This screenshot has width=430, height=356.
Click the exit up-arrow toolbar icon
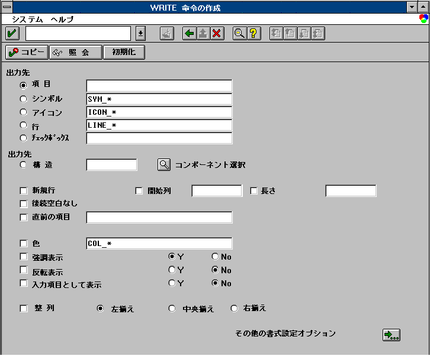click(x=203, y=34)
